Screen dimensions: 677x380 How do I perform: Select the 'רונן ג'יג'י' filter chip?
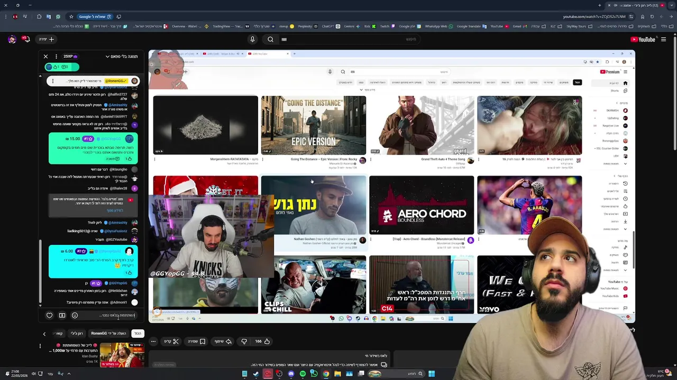[x=77, y=334]
